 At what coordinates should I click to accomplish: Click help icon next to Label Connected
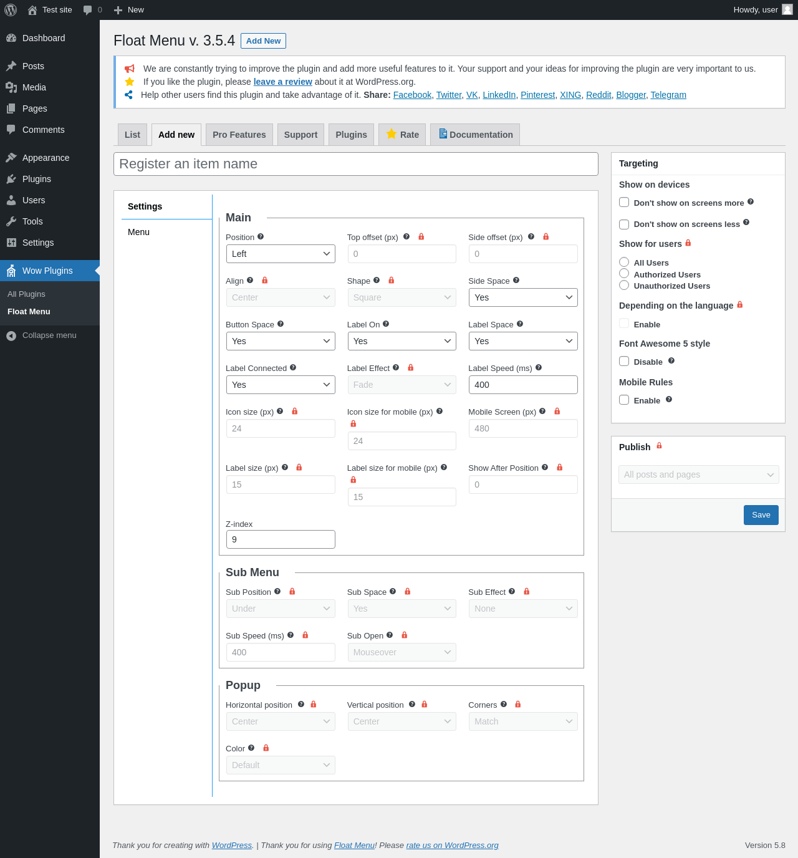pyautogui.click(x=293, y=367)
